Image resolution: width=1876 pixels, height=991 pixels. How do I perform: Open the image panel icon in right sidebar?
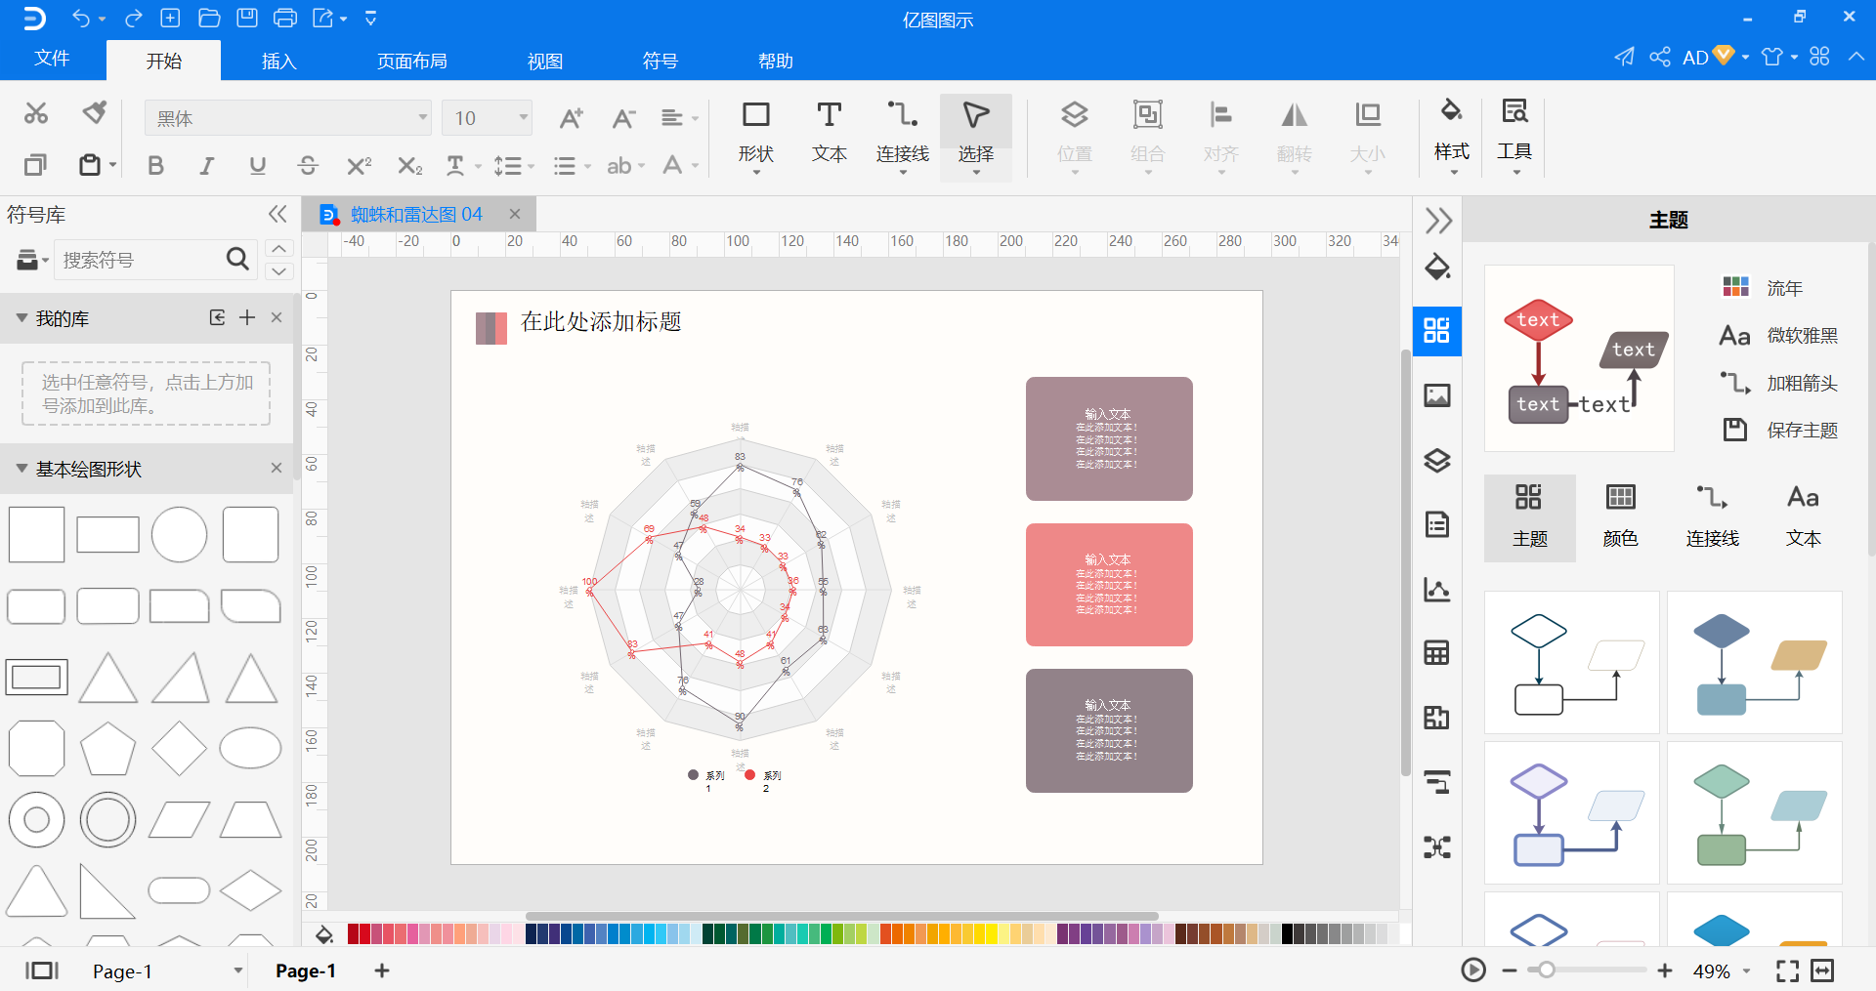tap(1437, 395)
